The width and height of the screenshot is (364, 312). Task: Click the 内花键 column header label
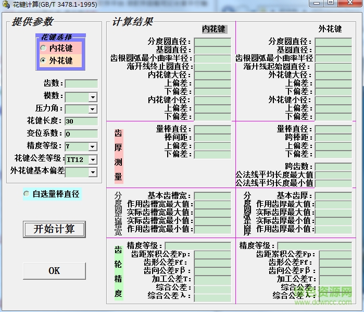pyautogui.click(x=214, y=29)
